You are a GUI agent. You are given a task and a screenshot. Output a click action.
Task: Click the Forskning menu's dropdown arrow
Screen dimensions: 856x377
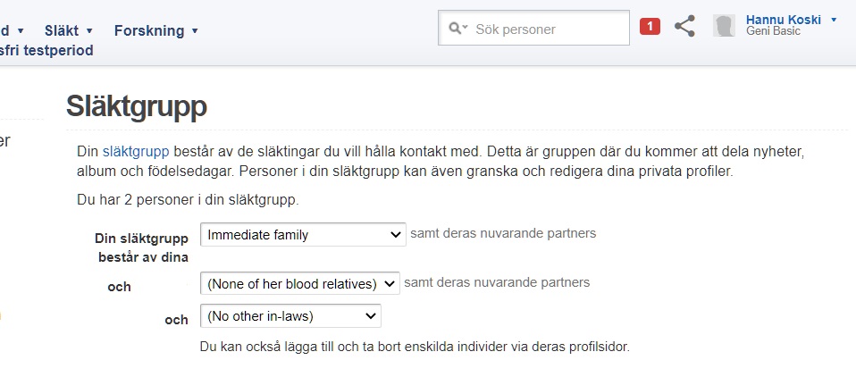(195, 31)
